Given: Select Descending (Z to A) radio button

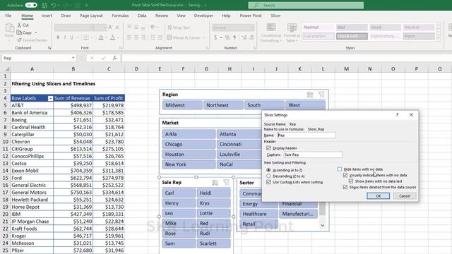Looking at the screenshot, I should pyautogui.click(x=268, y=176).
